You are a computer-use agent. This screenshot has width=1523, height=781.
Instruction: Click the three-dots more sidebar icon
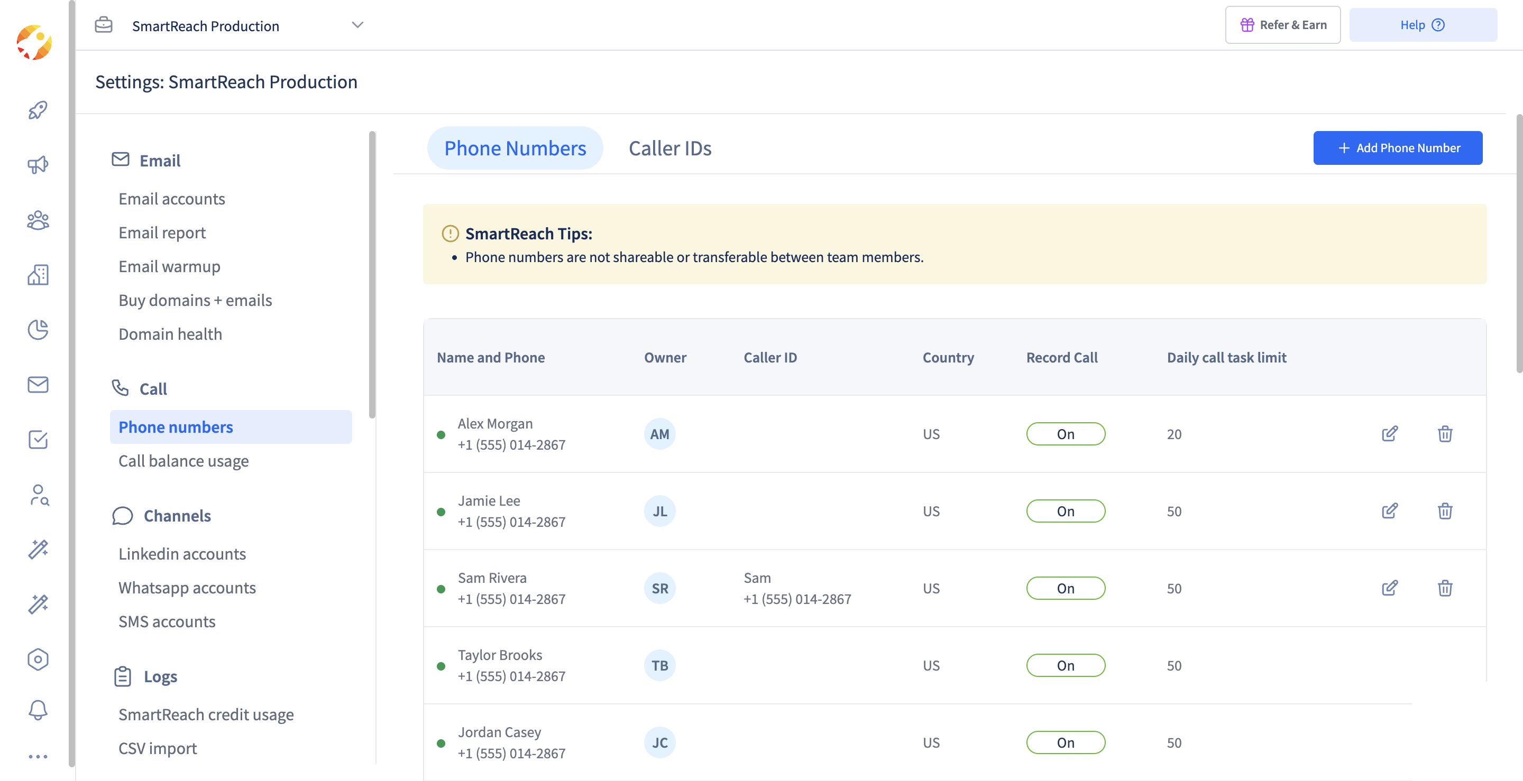38,756
